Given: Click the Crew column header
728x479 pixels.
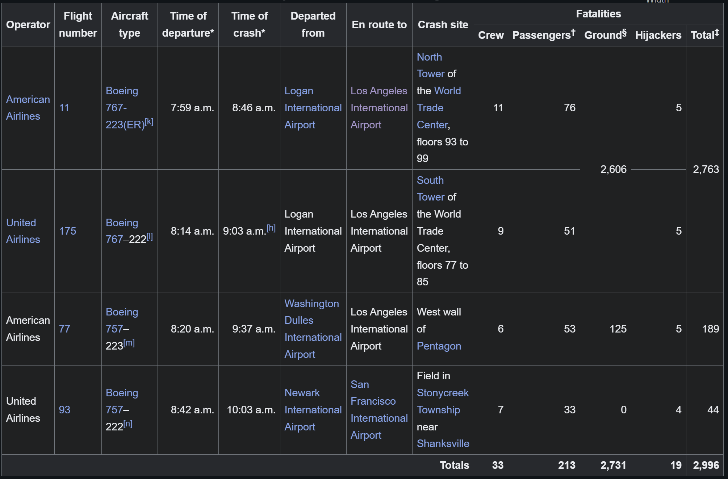Looking at the screenshot, I should point(491,35).
